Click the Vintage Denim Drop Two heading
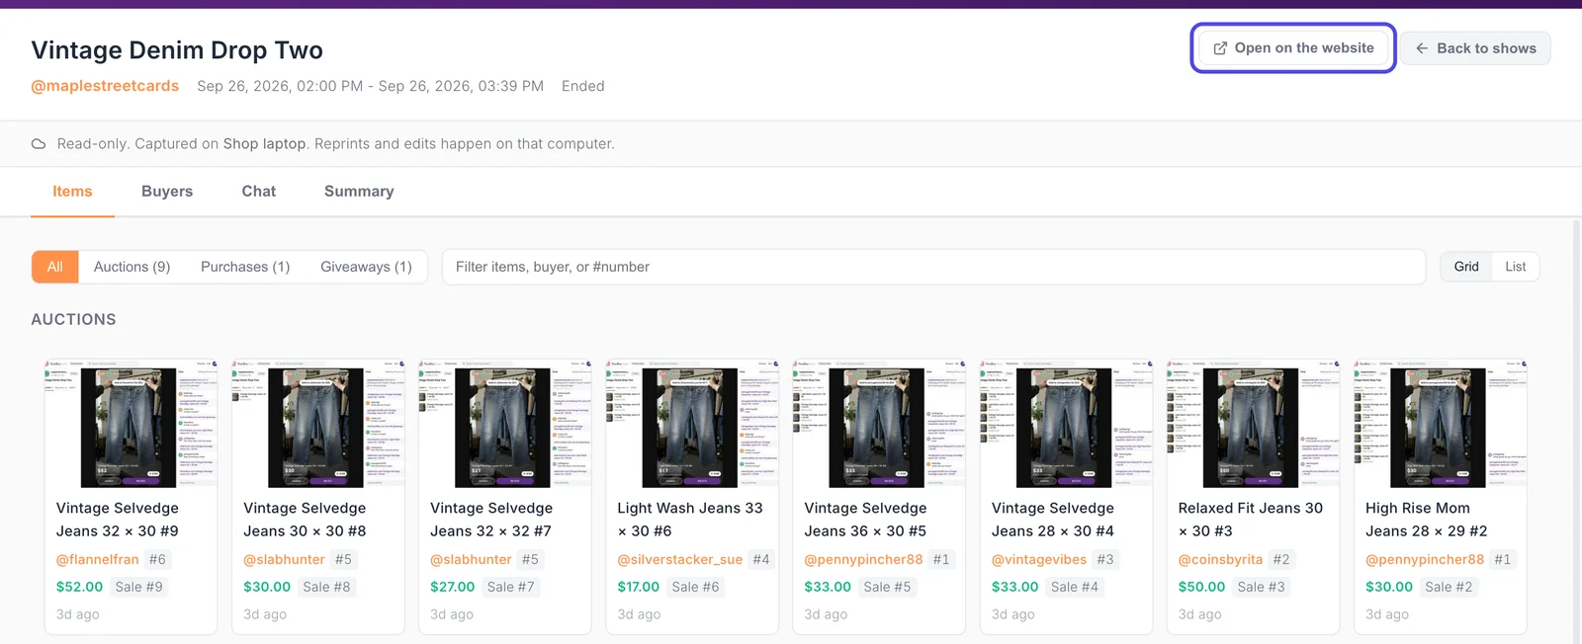The width and height of the screenshot is (1582, 644). 177,50
